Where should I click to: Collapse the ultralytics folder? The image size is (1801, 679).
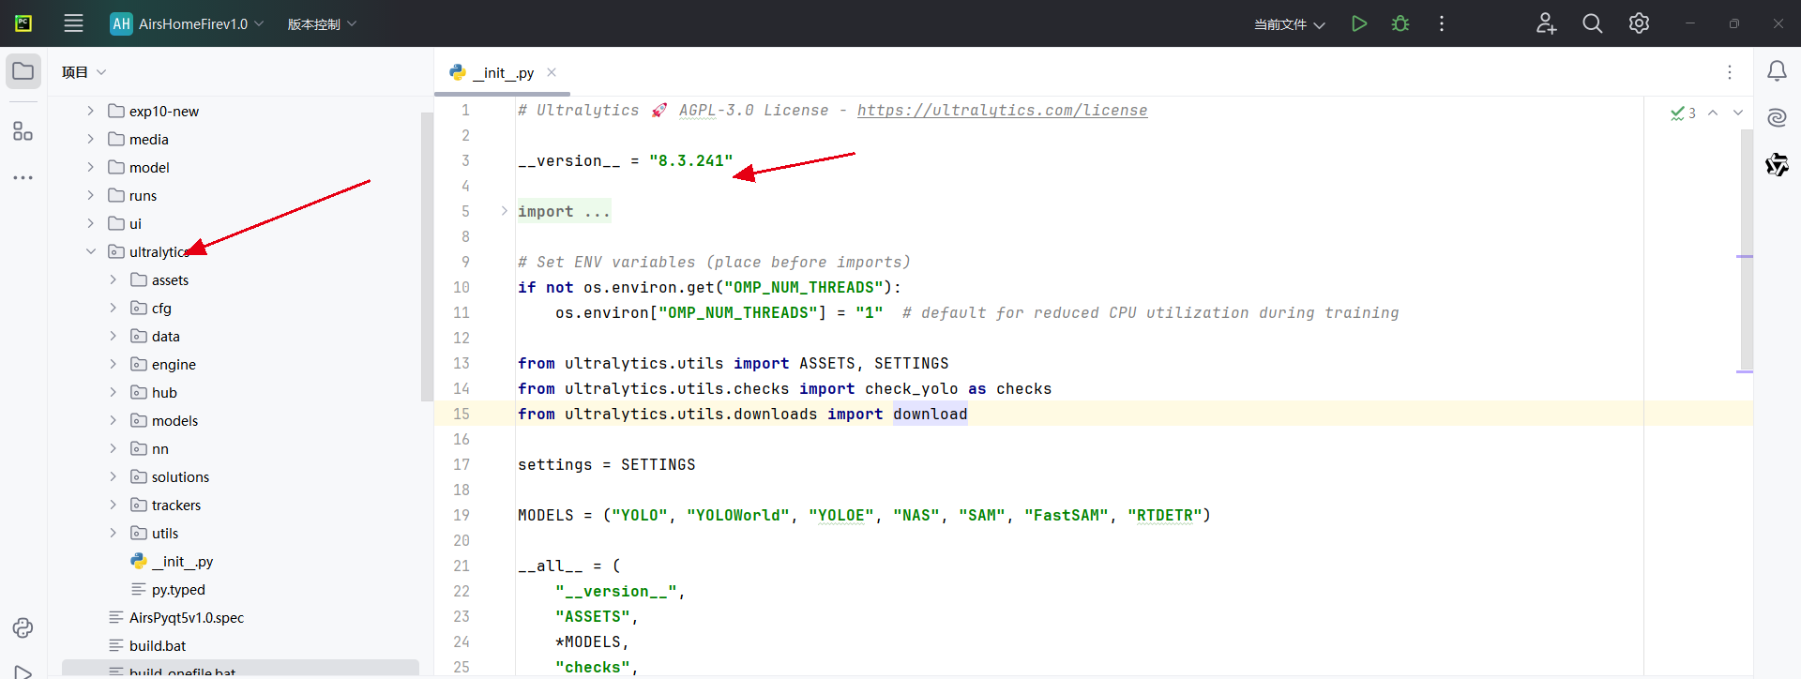90,251
